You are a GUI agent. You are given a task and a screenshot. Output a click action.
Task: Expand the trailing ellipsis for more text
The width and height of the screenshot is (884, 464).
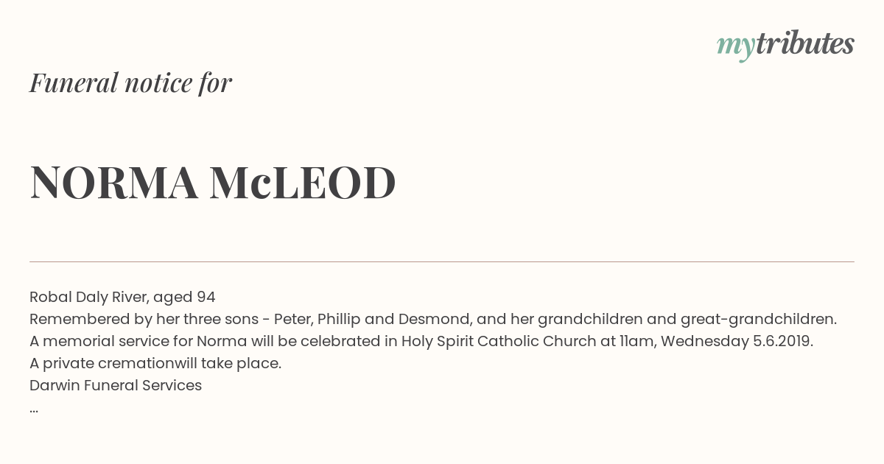click(x=34, y=409)
